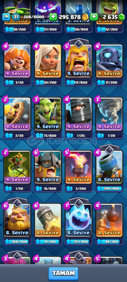
Task: Select the Tornado spell card
Action: point(109,114)
